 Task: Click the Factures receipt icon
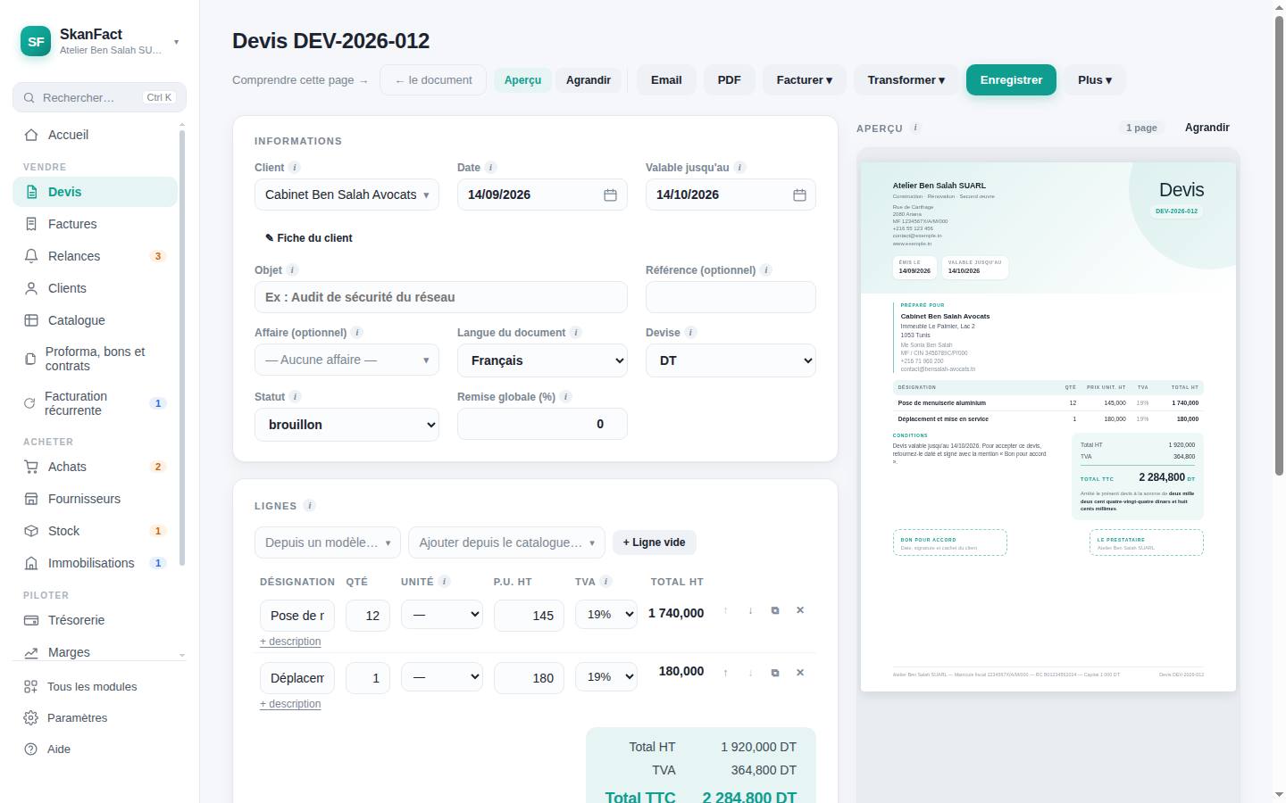click(31, 224)
